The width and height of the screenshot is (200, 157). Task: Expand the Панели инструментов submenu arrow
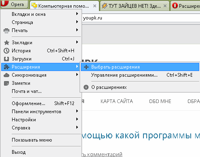(77, 111)
